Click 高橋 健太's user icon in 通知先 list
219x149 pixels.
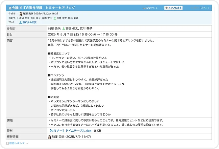55,18
